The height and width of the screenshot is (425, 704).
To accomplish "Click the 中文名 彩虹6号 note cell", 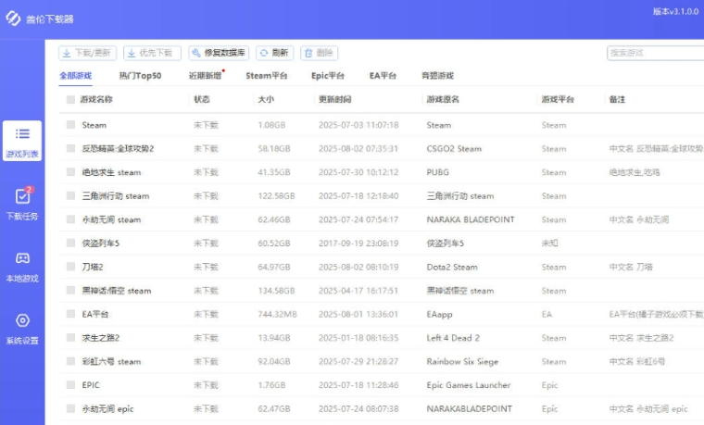I will tap(637, 362).
